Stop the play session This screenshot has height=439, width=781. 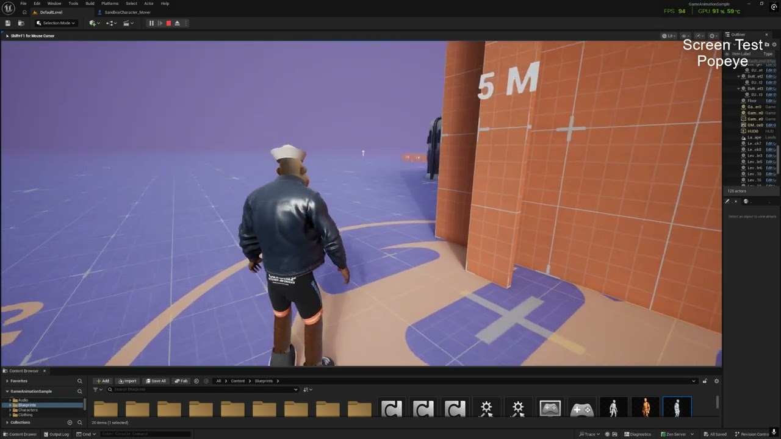click(x=168, y=23)
